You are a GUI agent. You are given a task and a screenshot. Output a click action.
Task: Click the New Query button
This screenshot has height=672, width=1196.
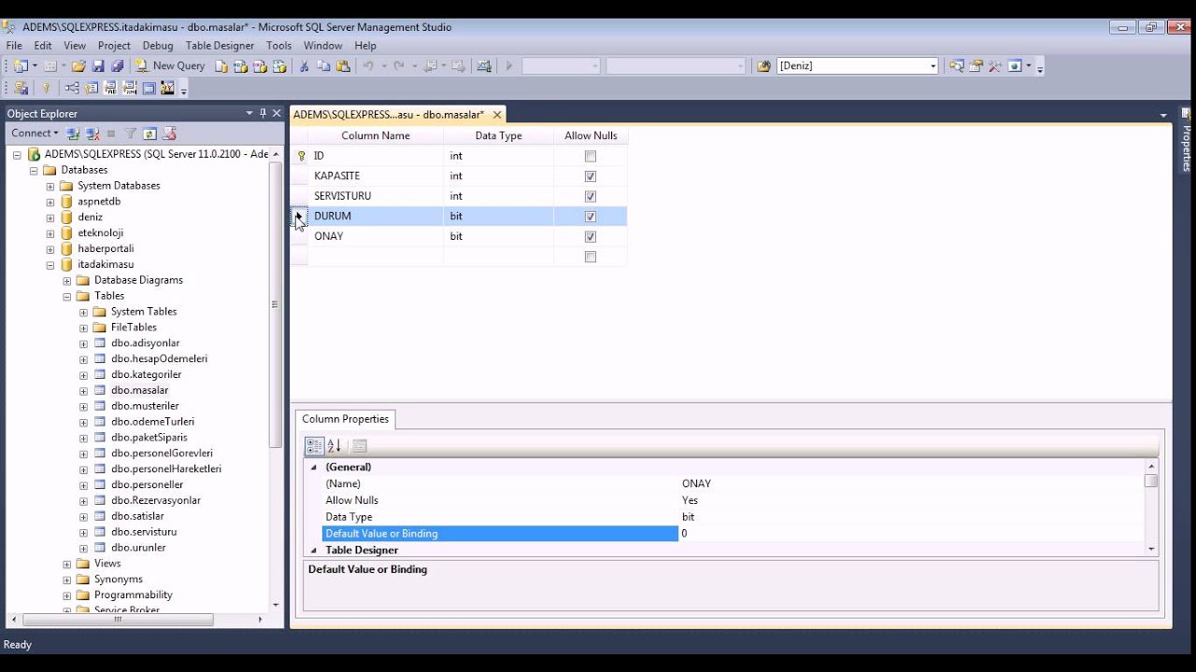pos(170,66)
